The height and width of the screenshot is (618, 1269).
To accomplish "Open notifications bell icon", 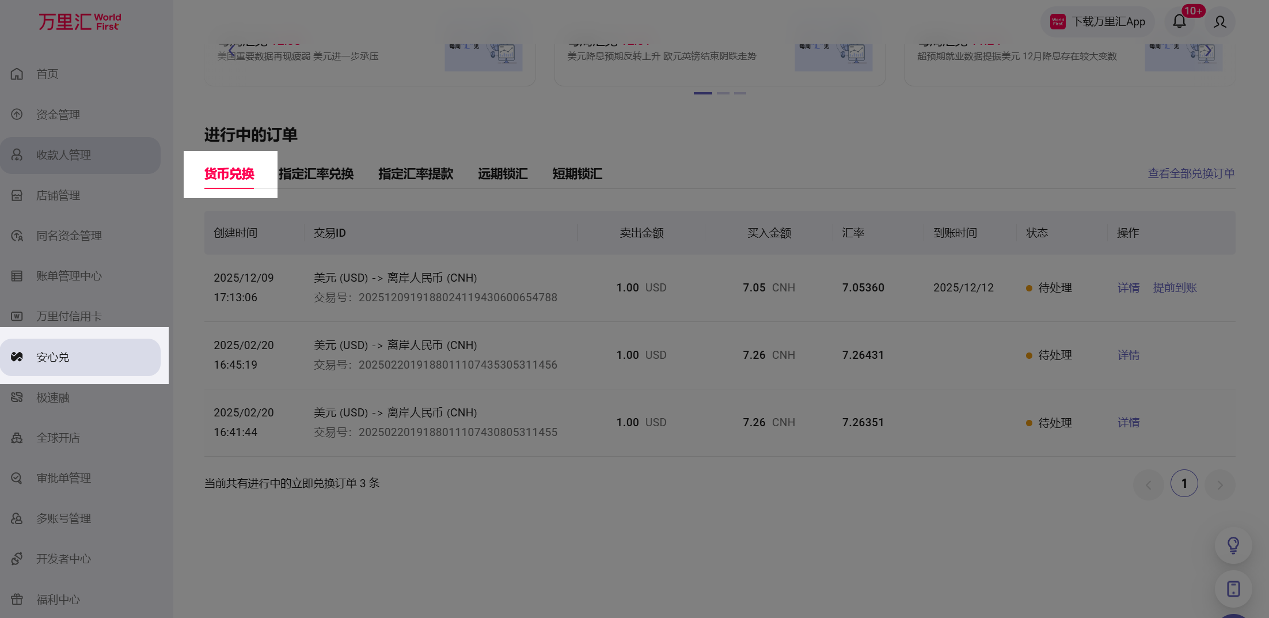I will coord(1179,22).
